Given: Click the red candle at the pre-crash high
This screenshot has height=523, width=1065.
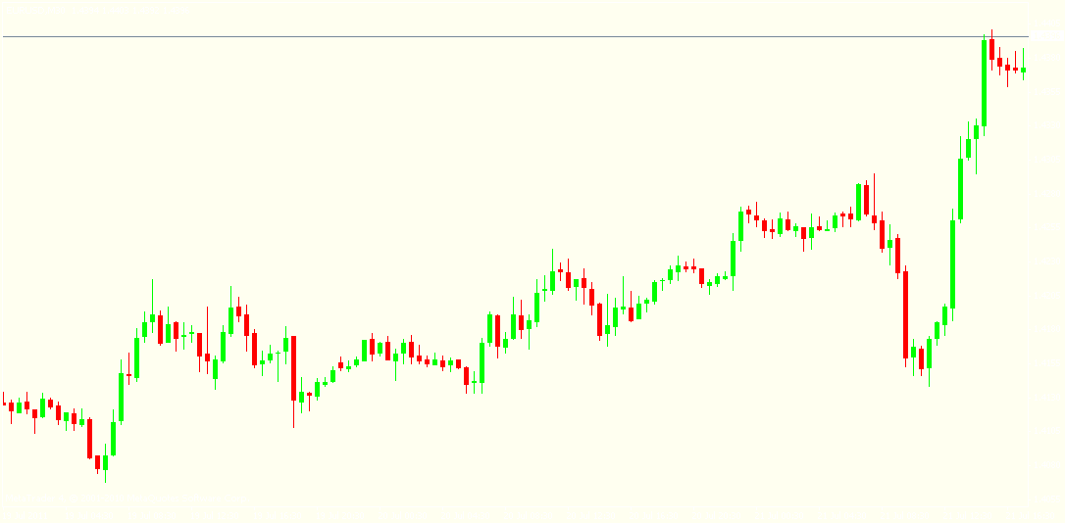Looking at the screenshot, I should [867, 200].
